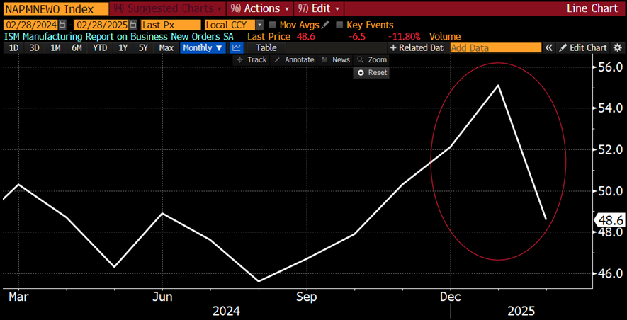Switch to the Table view
Screen dimensions: 627x320
pos(266,48)
